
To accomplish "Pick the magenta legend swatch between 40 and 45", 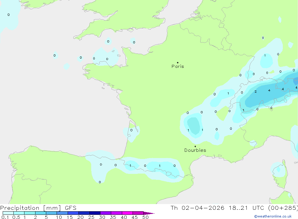I will coord(127,213).
